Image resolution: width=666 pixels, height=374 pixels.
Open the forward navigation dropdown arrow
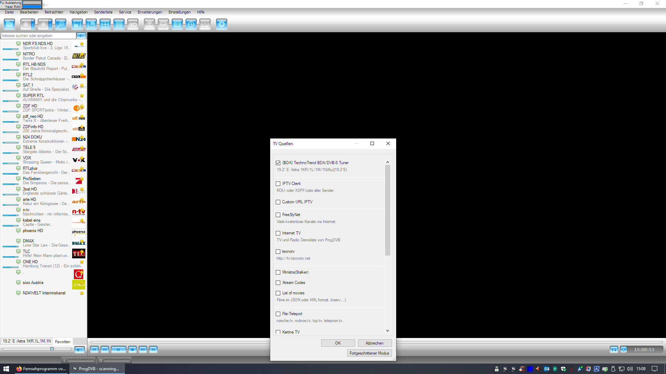coord(50,24)
